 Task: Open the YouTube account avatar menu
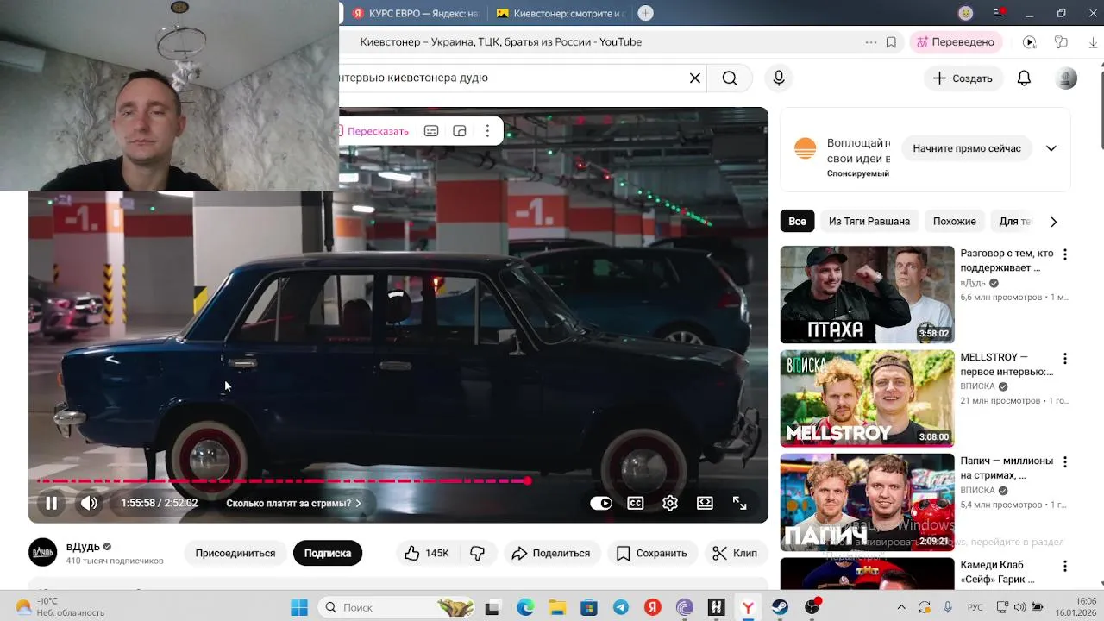click(x=1067, y=78)
